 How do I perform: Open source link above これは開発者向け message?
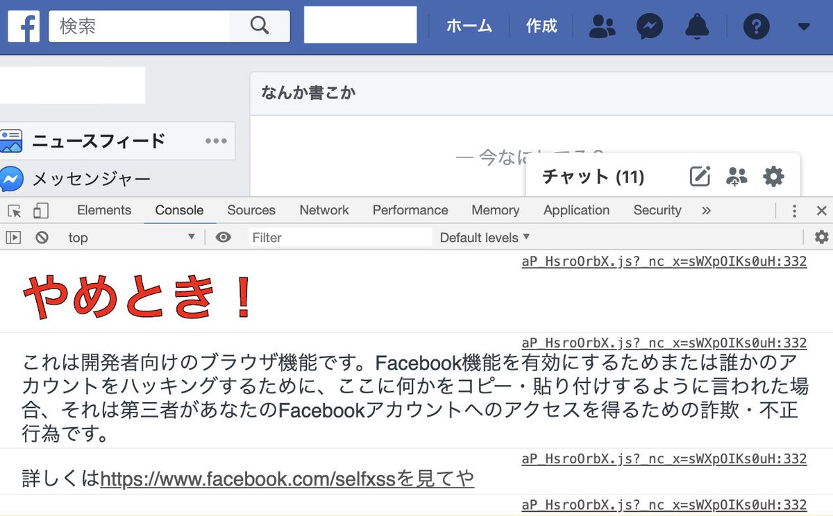tap(664, 343)
